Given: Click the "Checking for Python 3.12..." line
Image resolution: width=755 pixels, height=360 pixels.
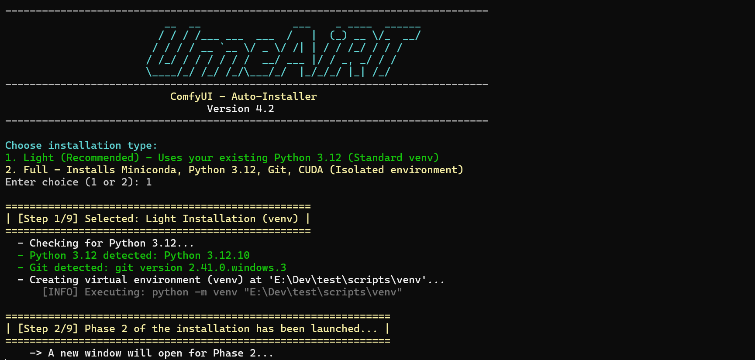Looking at the screenshot, I should click(x=106, y=243).
